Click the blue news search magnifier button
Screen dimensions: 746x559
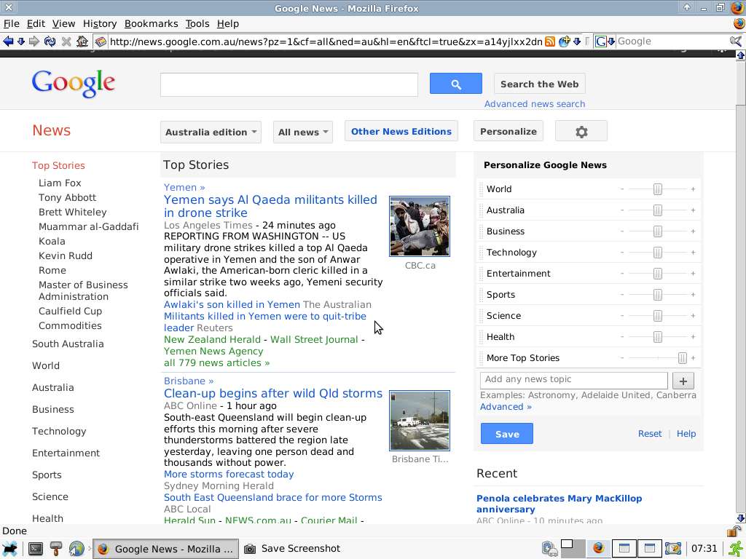[456, 84]
